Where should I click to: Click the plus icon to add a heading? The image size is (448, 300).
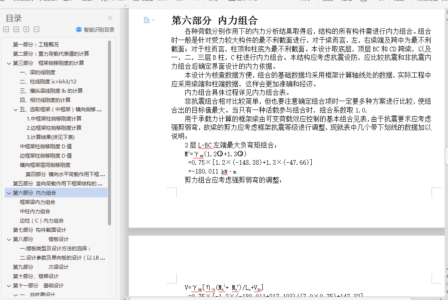coord(26,29)
